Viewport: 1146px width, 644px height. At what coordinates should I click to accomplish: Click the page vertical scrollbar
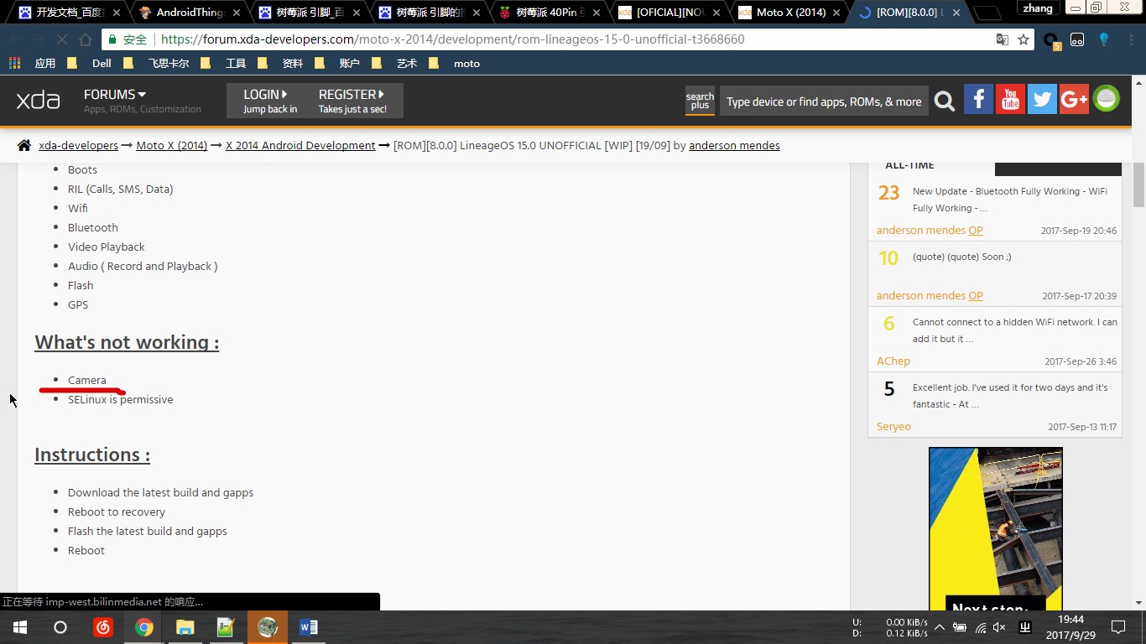click(x=1138, y=184)
